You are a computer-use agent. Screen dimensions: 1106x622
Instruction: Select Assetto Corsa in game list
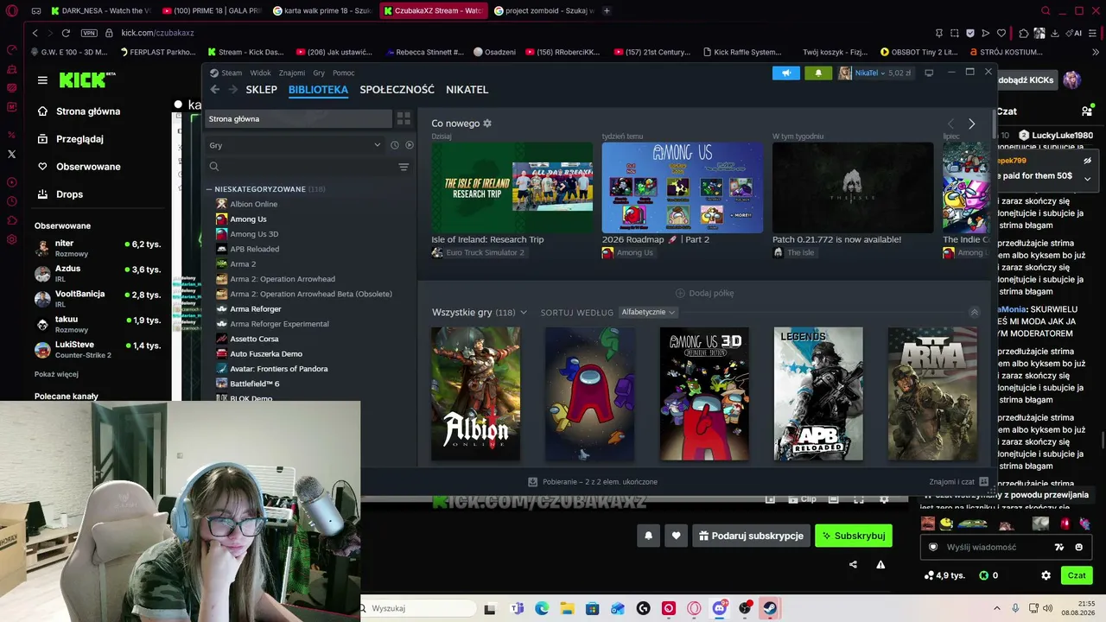point(254,339)
